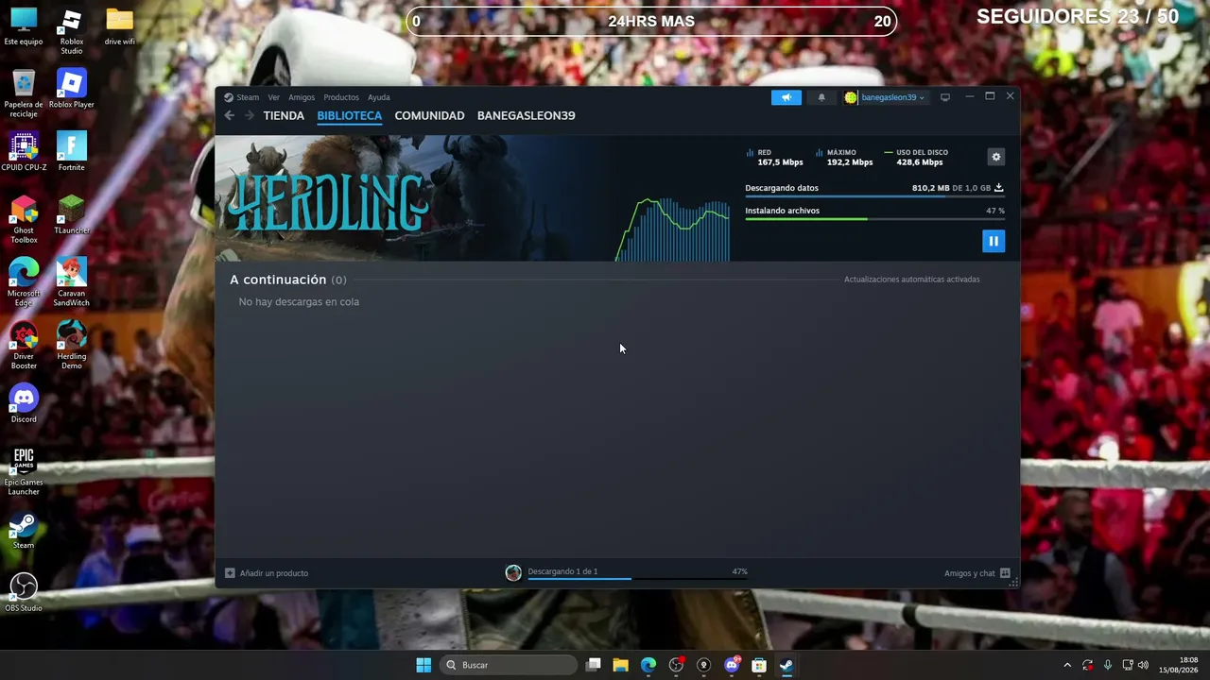Open the Roblox Studio desktop icon

[x=72, y=32]
